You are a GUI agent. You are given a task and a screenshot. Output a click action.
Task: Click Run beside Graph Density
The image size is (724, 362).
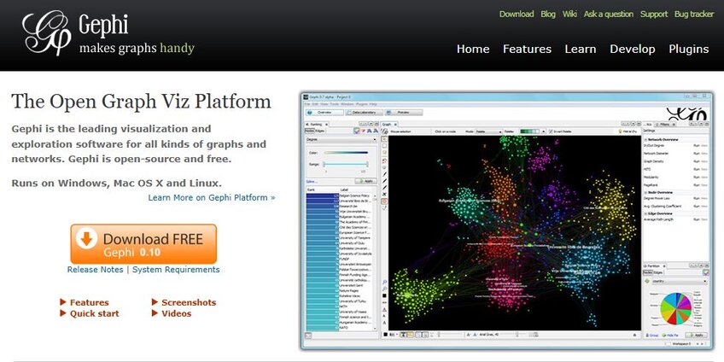pos(697,161)
